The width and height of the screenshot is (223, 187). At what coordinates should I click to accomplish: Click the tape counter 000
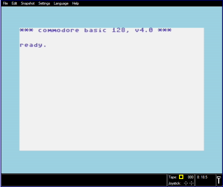(191, 177)
